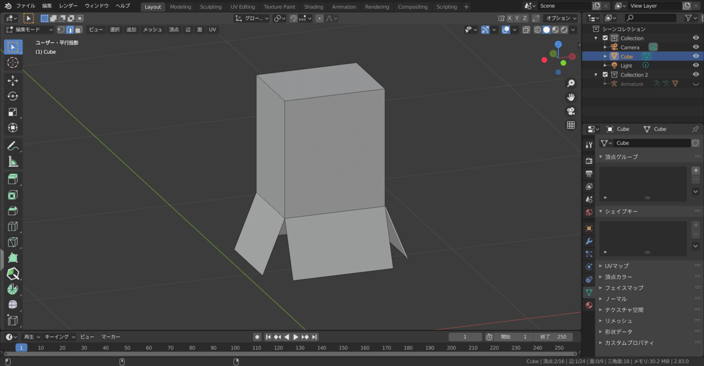Select the Loop Cut tool
The height and width of the screenshot is (366, 704).
[13, 227]
